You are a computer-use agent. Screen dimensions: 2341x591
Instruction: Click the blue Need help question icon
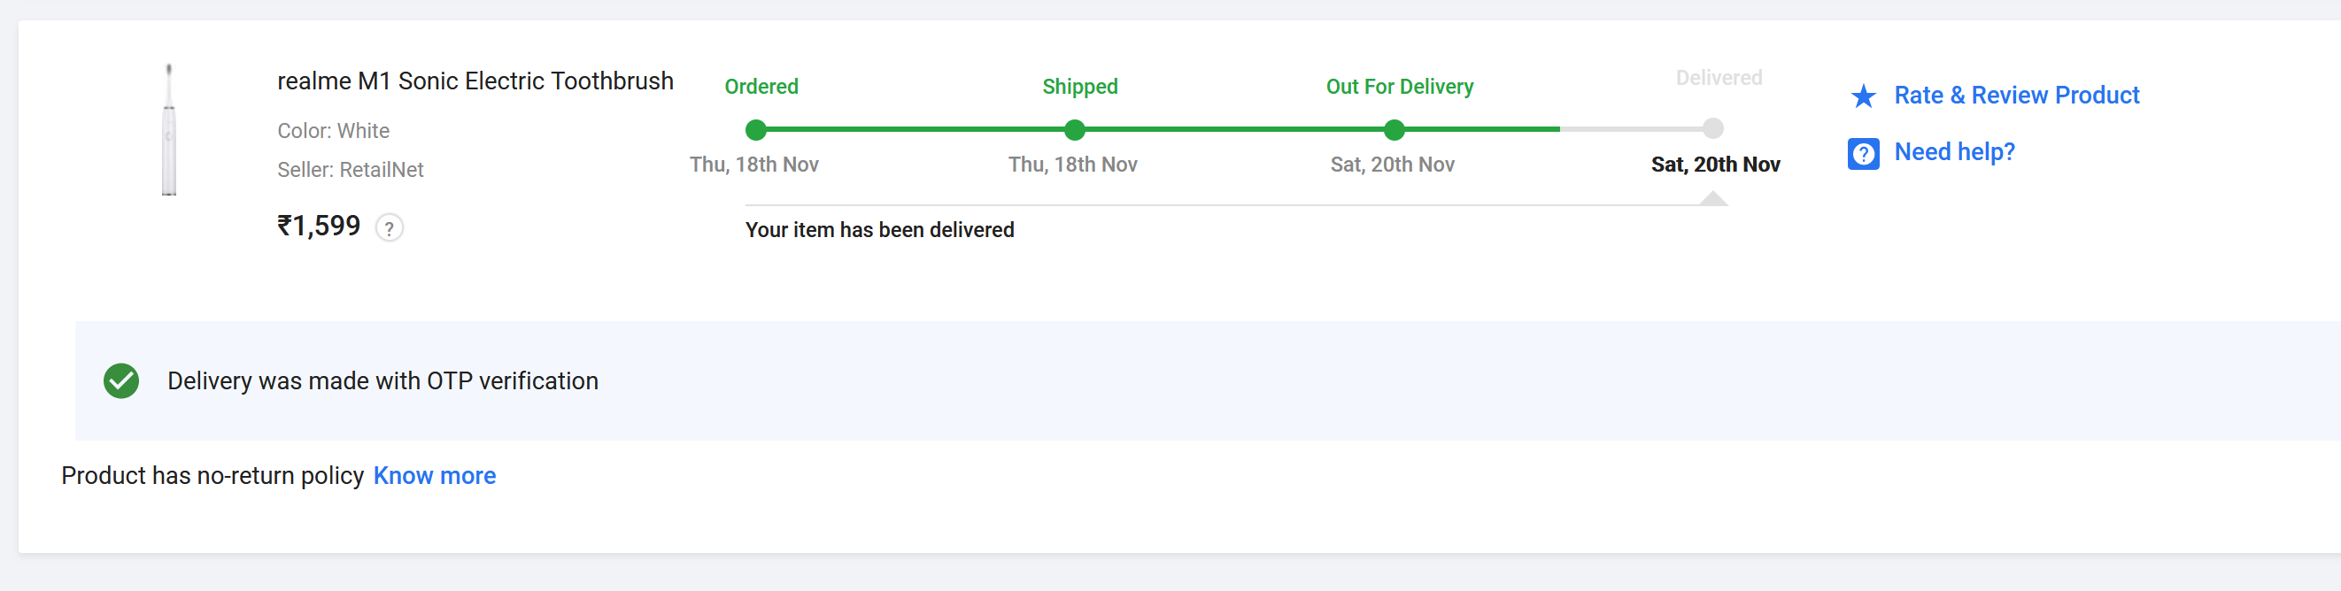(1863, 153)
